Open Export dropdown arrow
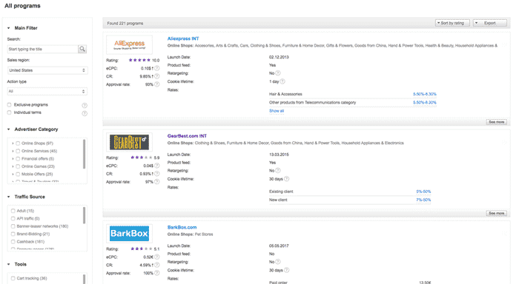Screen dimensions: 519x284 tap(476, 23)
